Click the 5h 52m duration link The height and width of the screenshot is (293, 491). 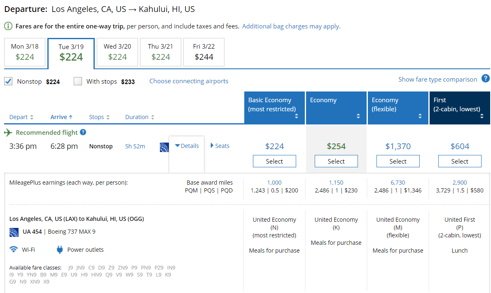(135, 146)
